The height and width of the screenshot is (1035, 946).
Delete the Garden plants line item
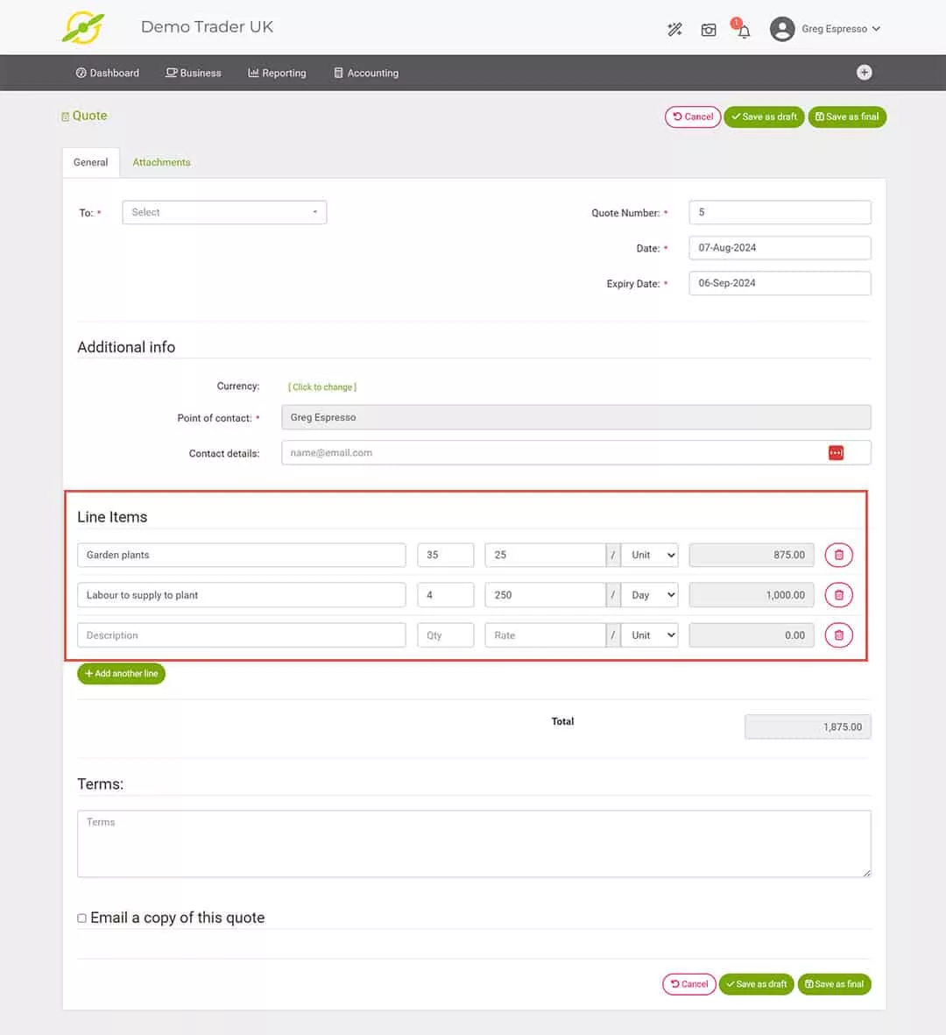(x=838, y=555)
